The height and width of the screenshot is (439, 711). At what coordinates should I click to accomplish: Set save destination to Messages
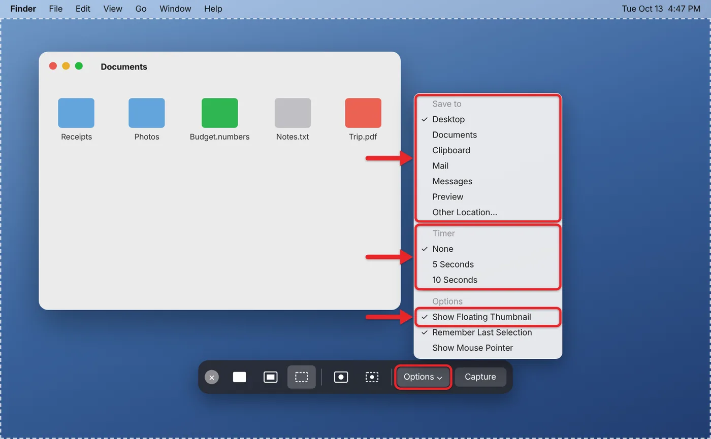[488, 181]
